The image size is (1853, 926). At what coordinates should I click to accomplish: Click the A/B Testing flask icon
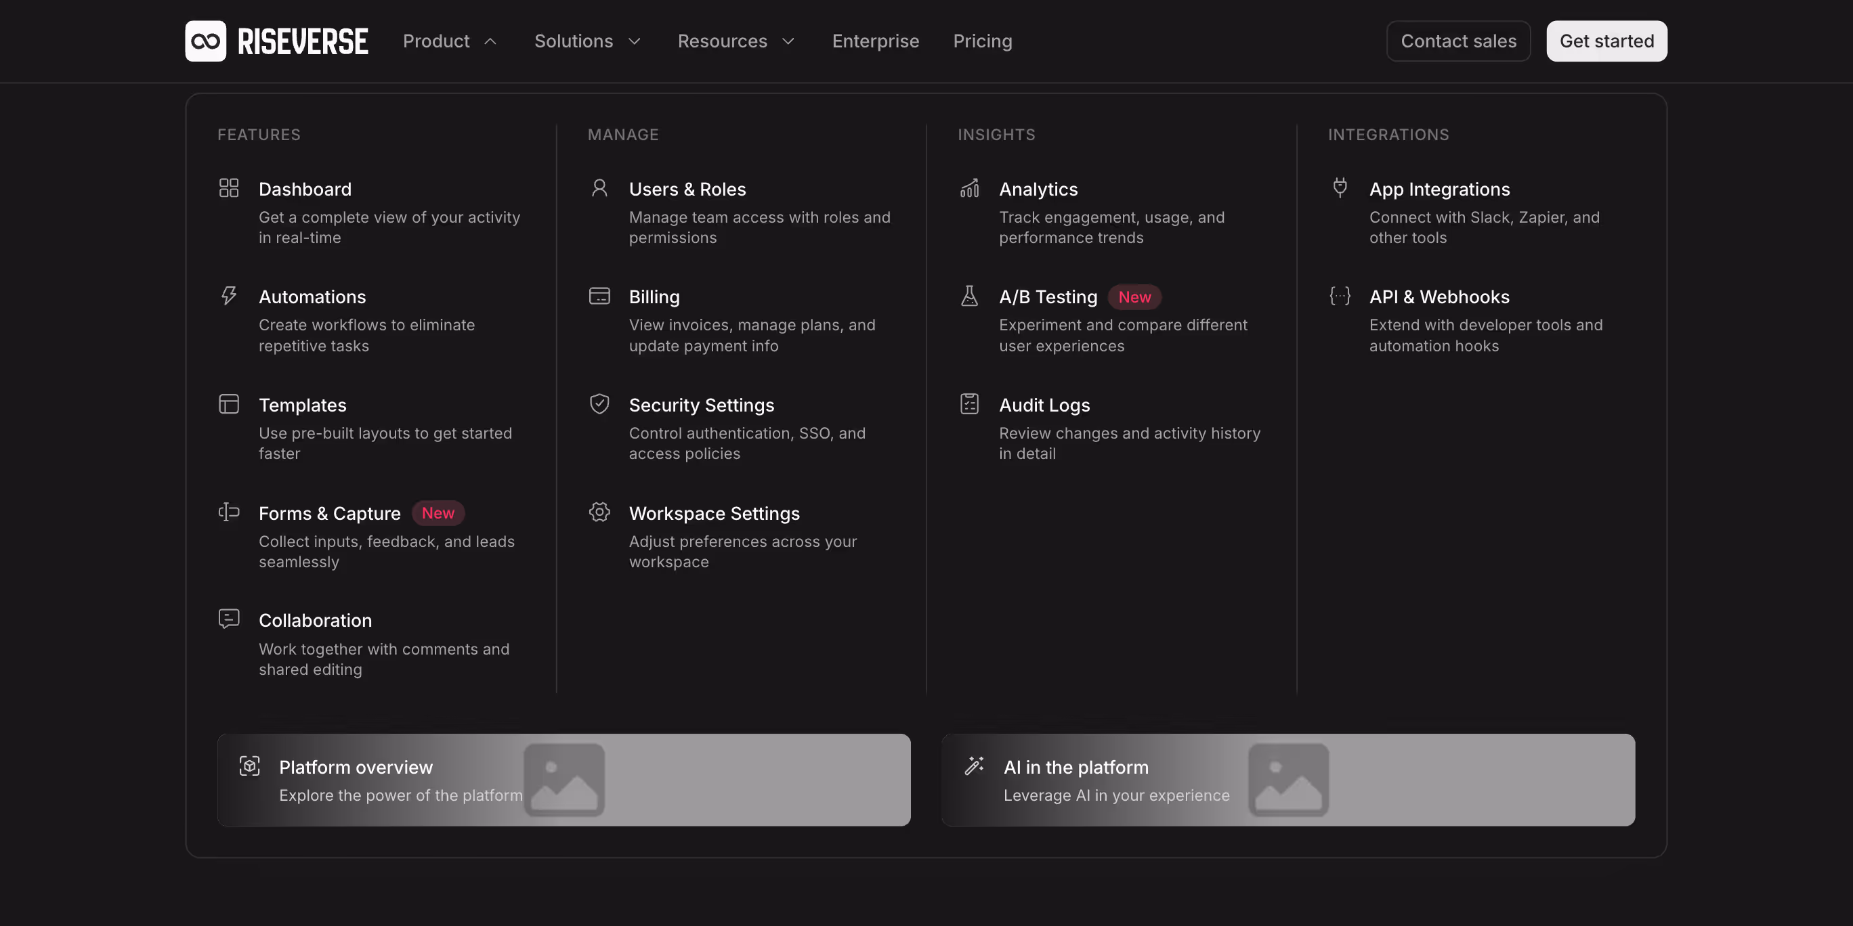click(970, 296)
